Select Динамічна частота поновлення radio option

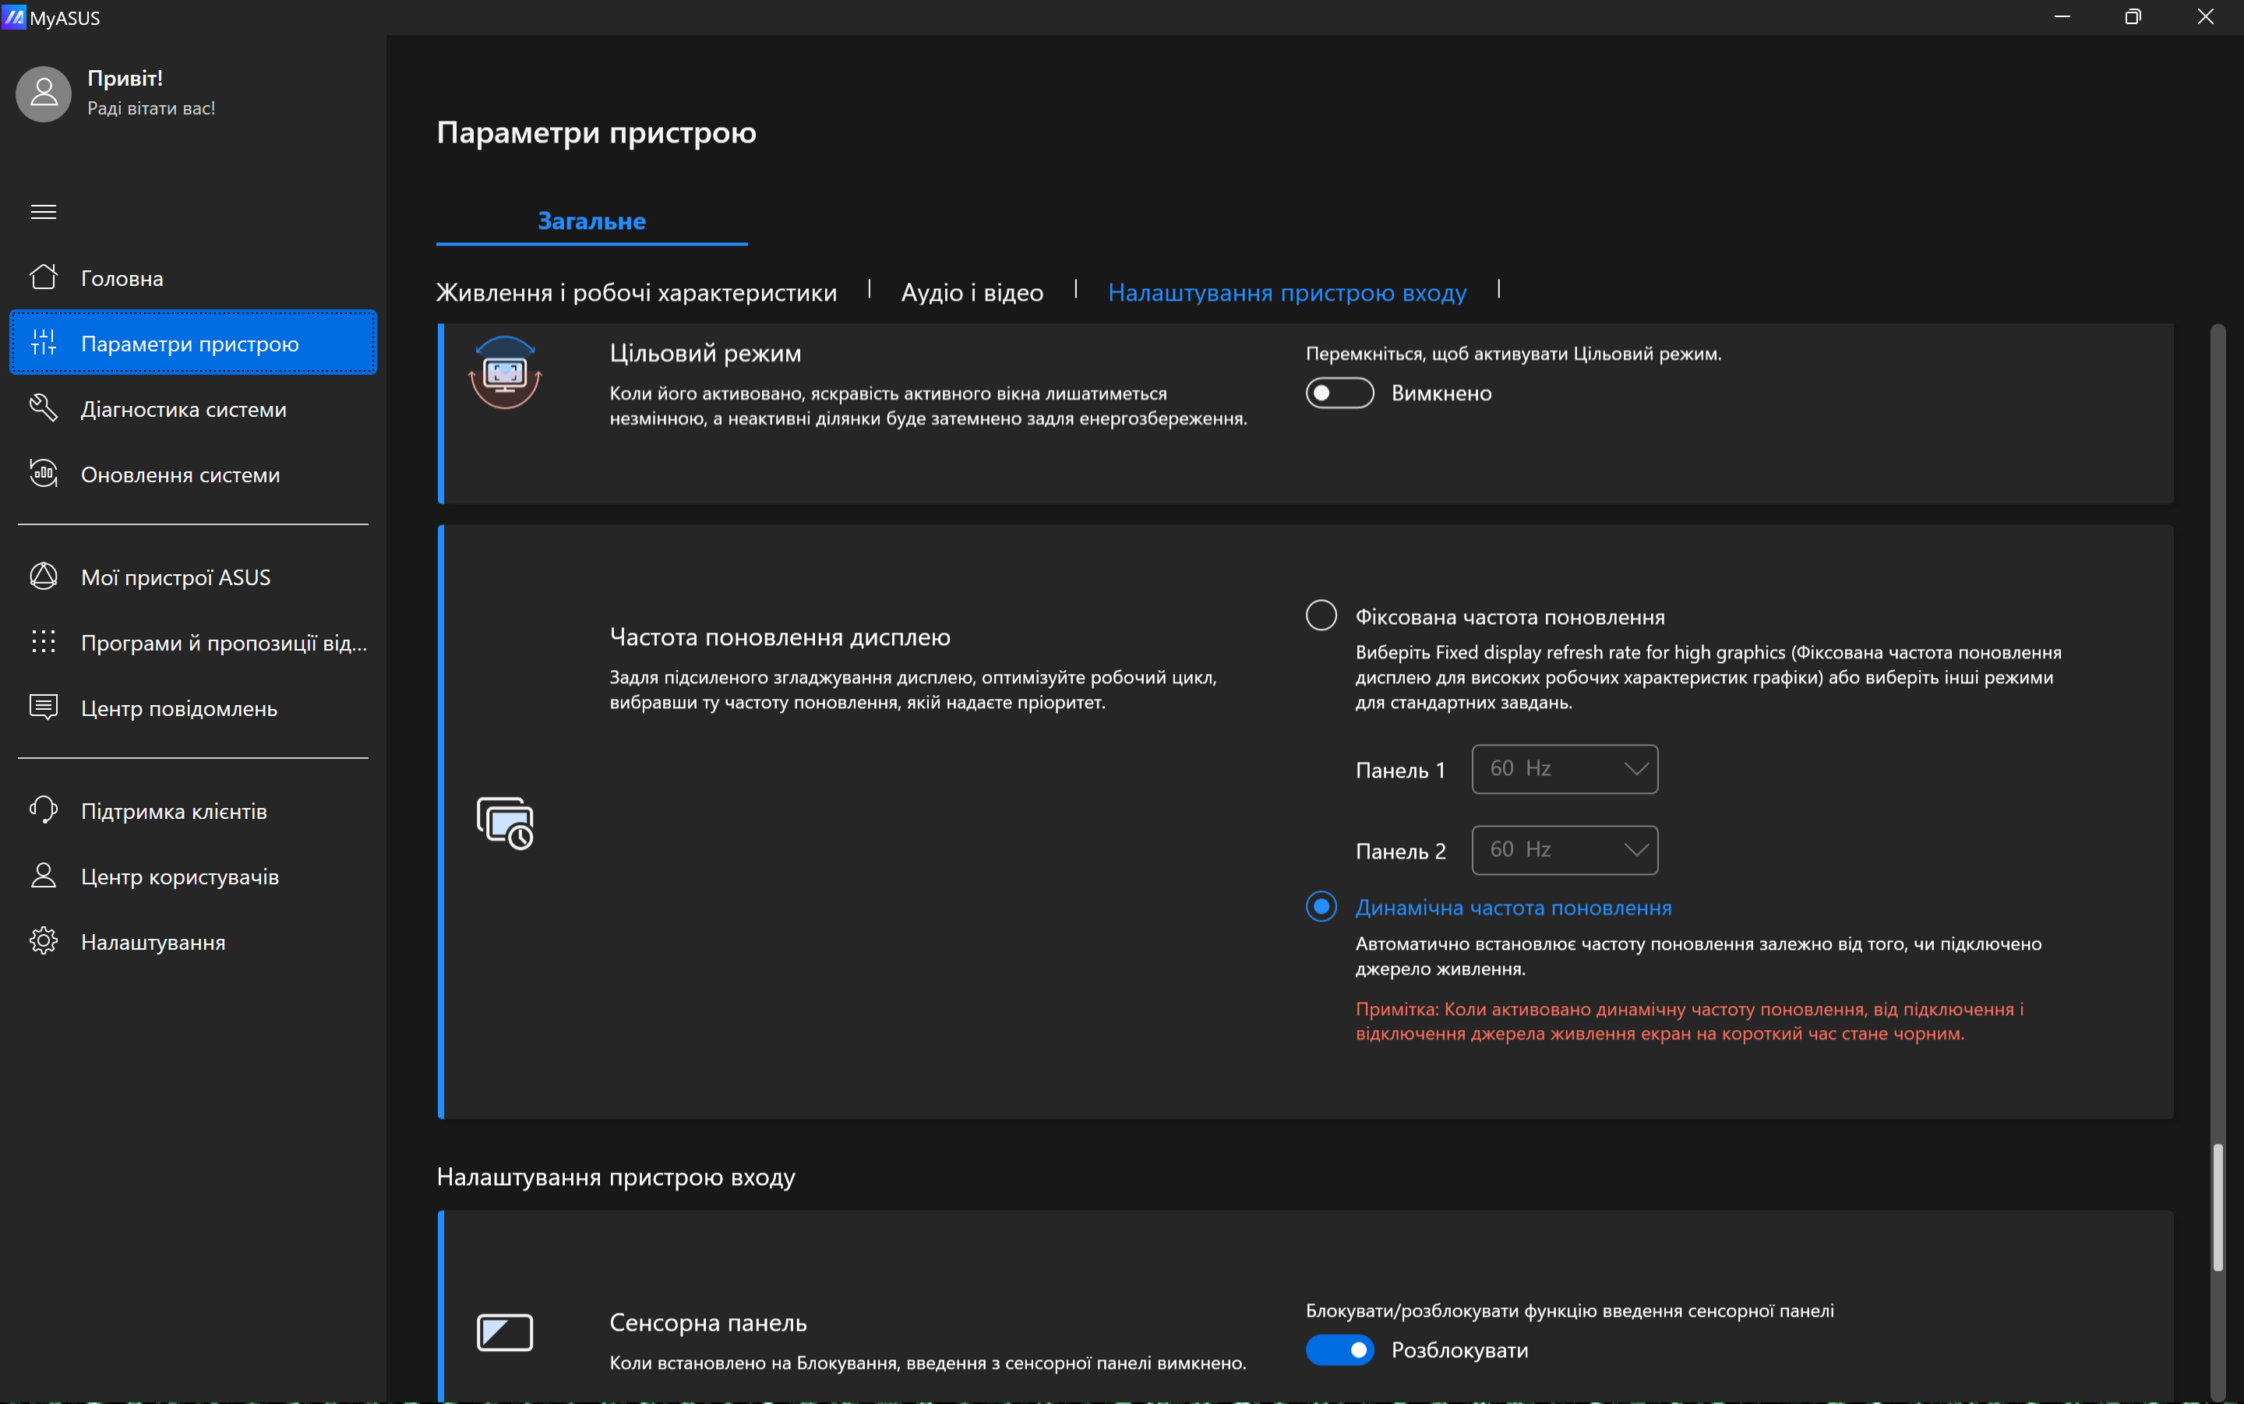(x=1320, y=906)
